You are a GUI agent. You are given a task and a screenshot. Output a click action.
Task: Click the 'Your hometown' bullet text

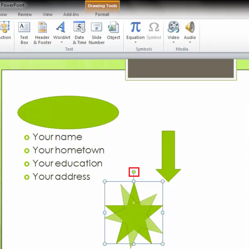[x=68, y=150]
